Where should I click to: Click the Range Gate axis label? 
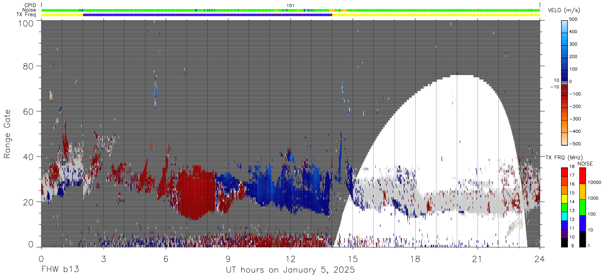tap(7, 134)
